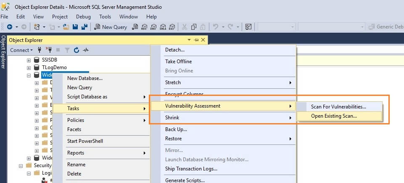Viewport: 404px width, 183px height.
Task: Select the TLogDemo database in tree
Action: point(54,67)
